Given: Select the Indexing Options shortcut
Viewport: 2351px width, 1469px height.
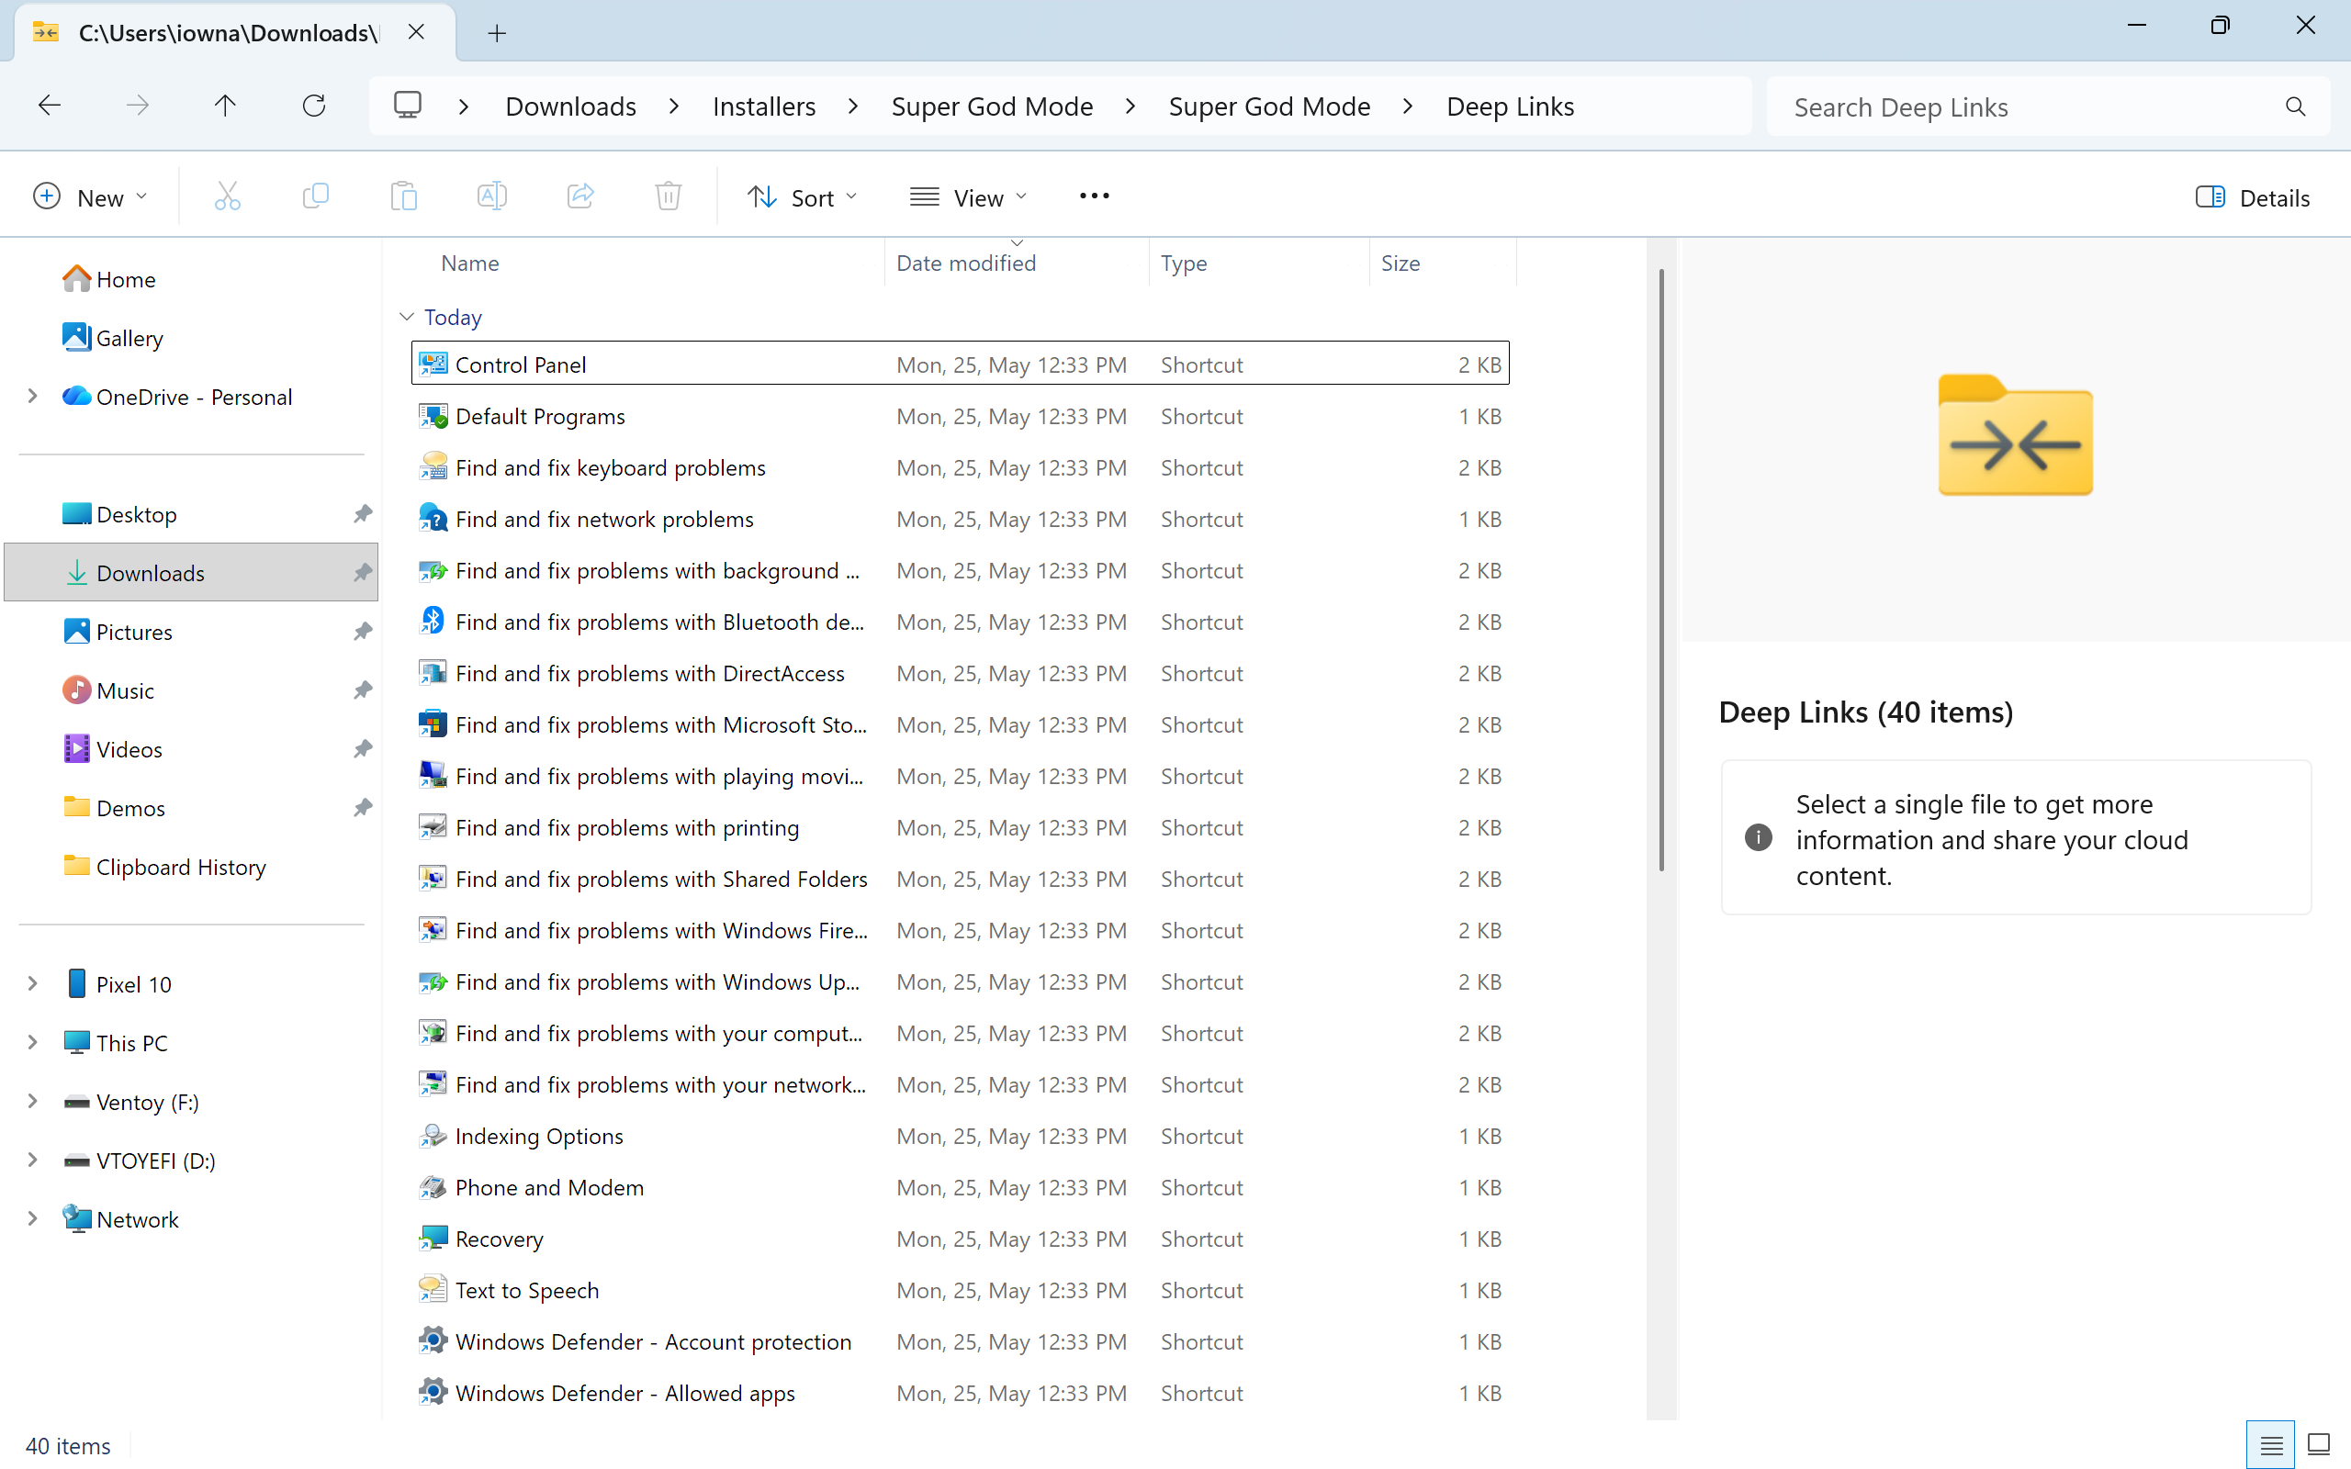Looking at the screenshot, I should tap(960, 1136).
